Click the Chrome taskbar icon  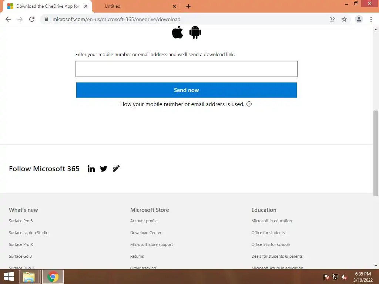pyautogui.click(x=53, y=277)
